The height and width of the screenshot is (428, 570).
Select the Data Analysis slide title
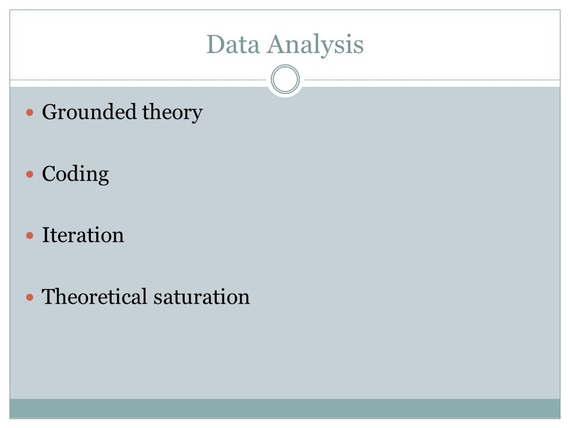[x=285, y=45]
